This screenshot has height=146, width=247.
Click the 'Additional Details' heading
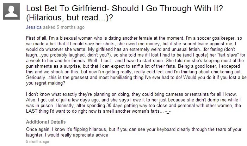[46, 122]
